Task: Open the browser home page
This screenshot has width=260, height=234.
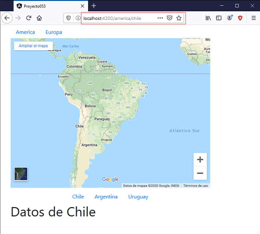Action: pos(39,18)
